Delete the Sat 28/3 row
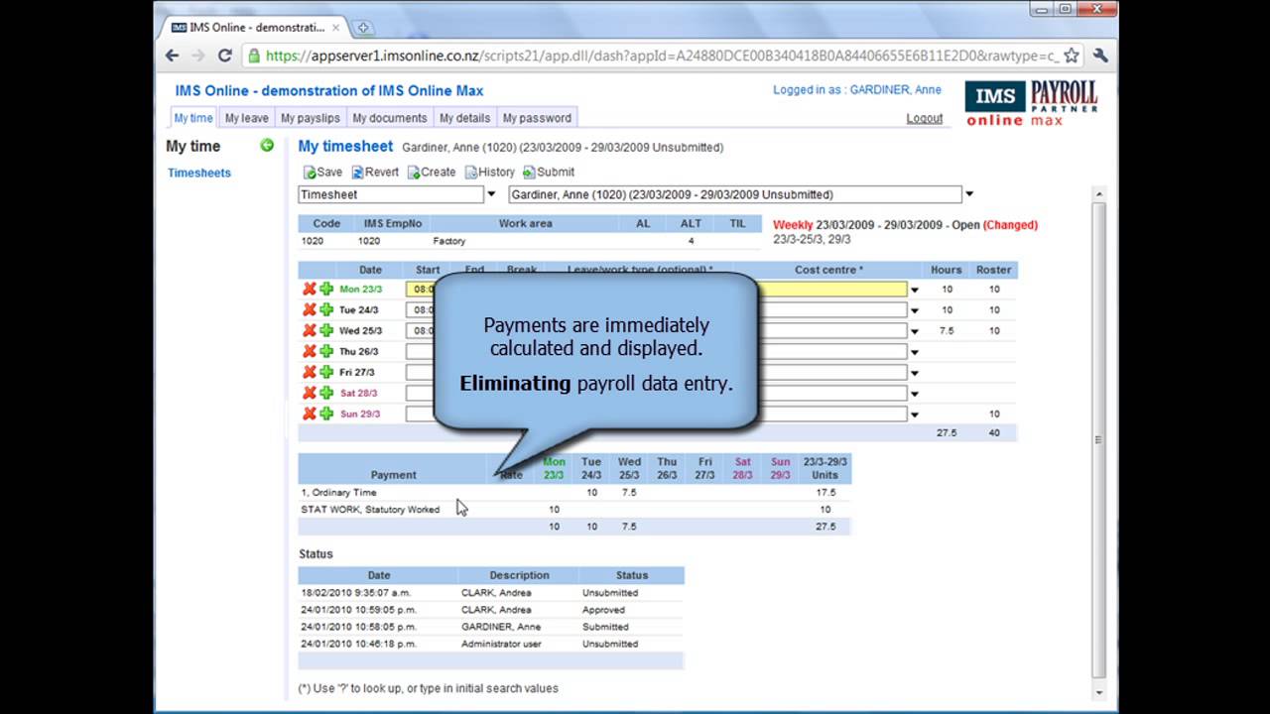This screenshot has width=1270, height=714. coord(310,393)
